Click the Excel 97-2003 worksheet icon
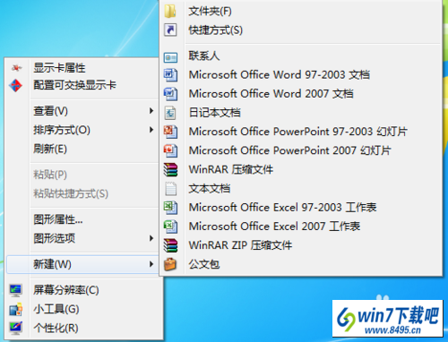 (x=170, y=208)
